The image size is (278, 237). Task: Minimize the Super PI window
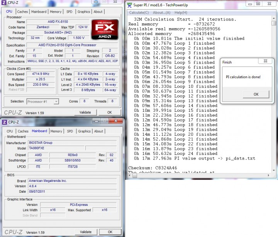250,4
